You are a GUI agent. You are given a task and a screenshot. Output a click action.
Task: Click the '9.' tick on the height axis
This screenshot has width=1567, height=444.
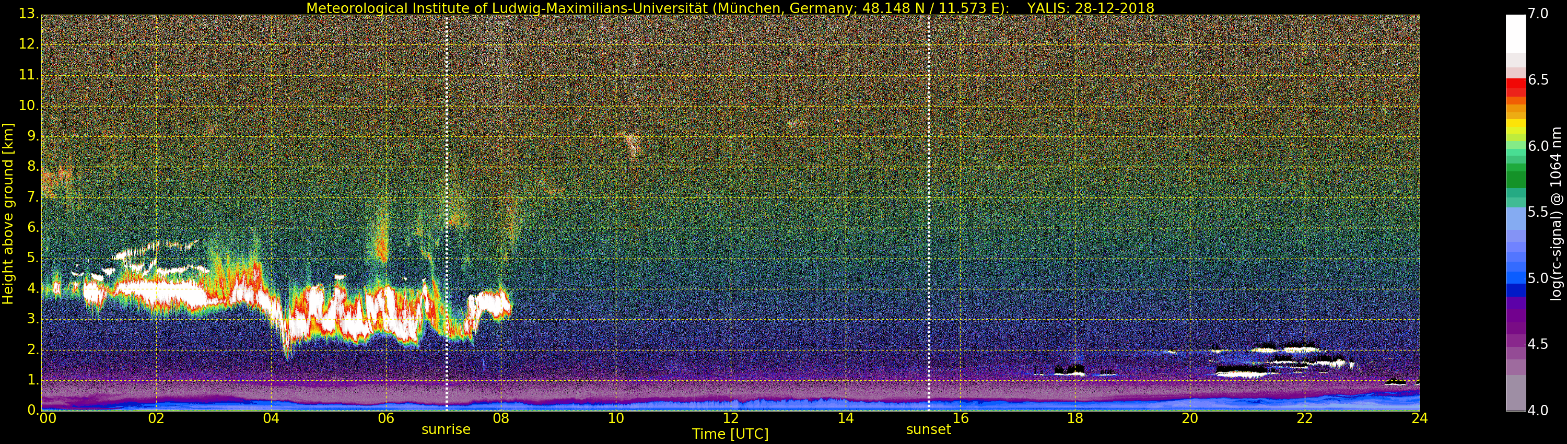(33, 136)
